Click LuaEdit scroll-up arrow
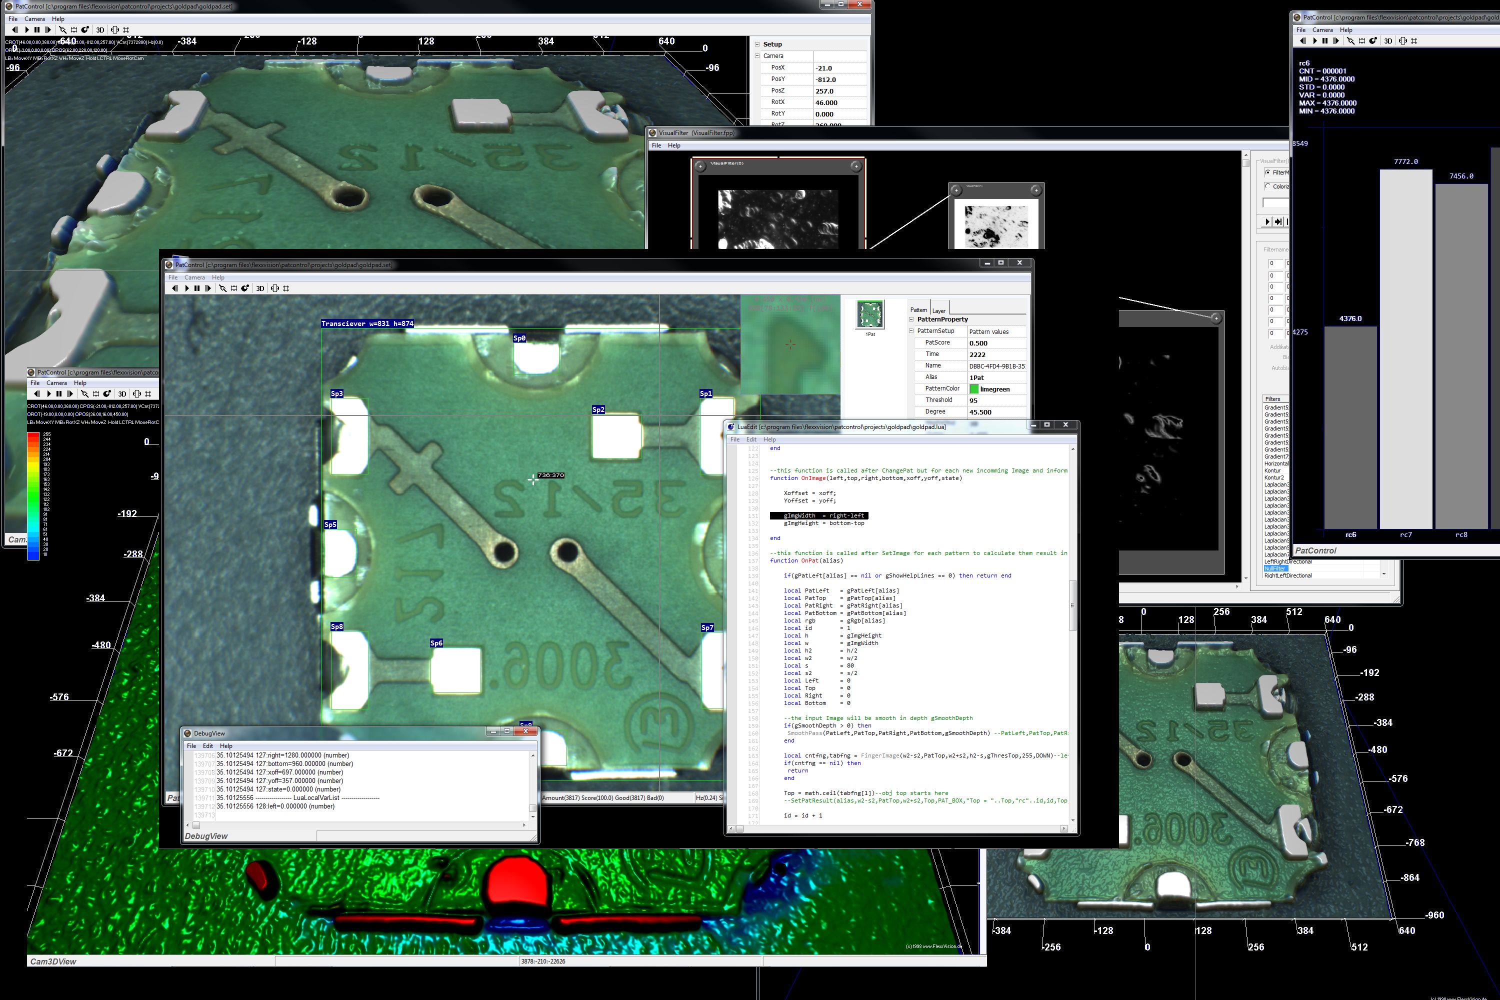Image resolution: width=1500 pixels, height=1000 pixels. pyautogui.click(x=1072, y=449)
